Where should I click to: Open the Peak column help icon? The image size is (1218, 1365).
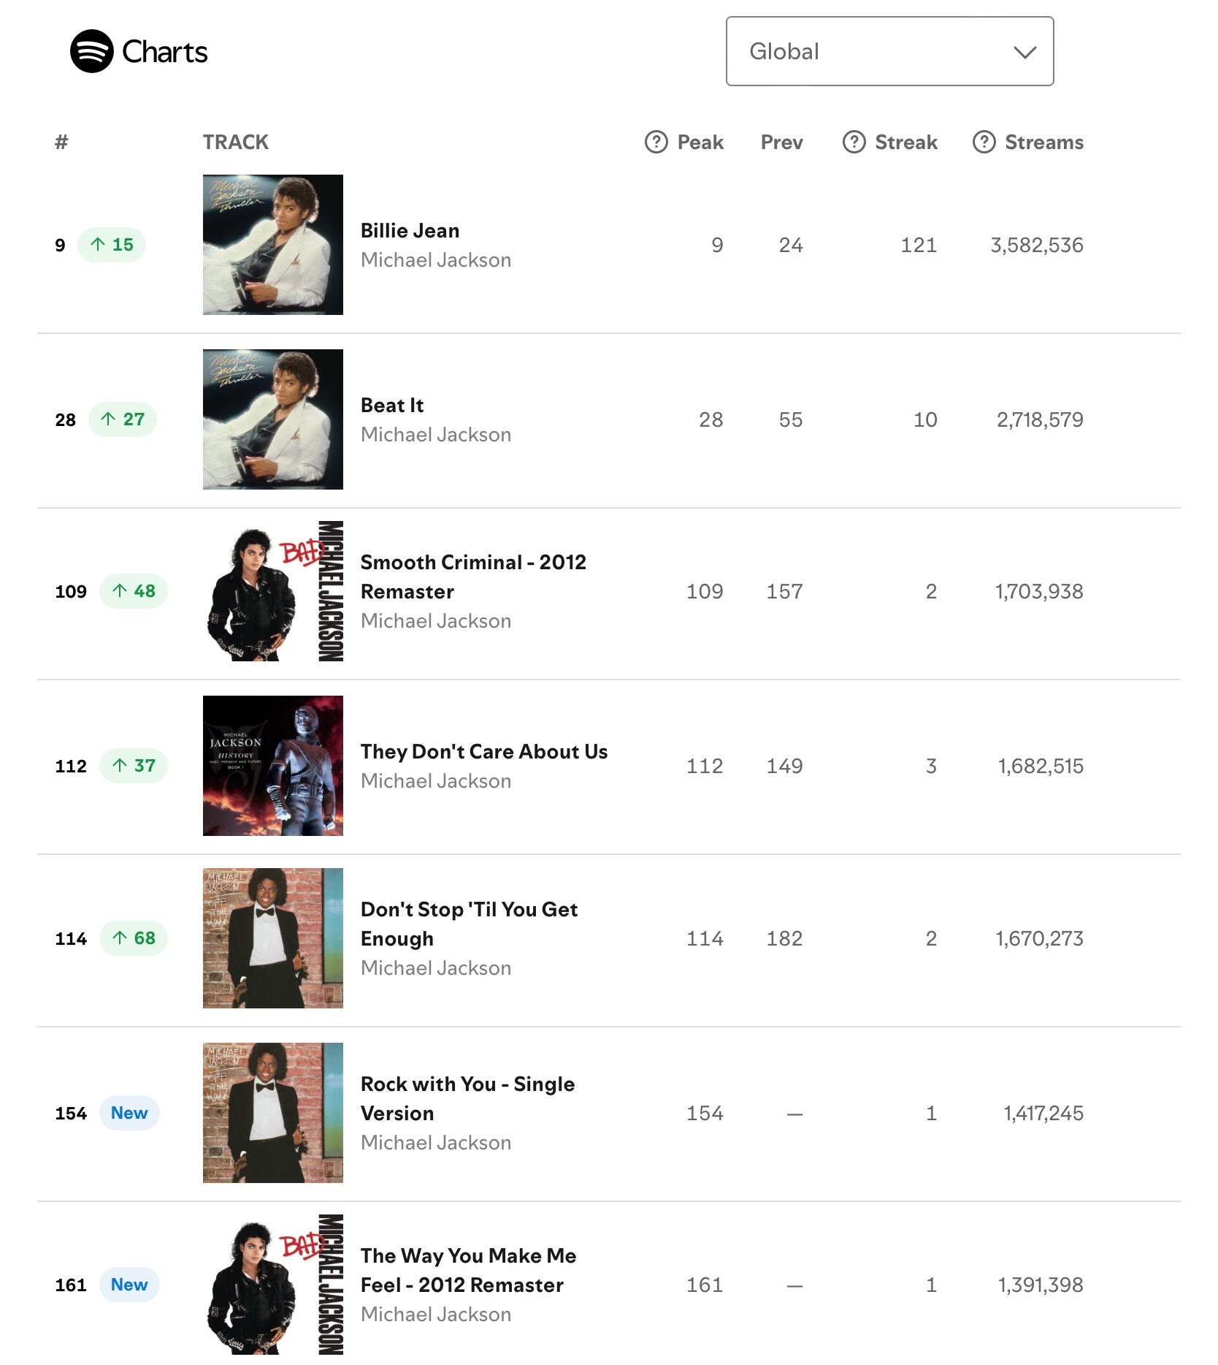[x=656, y=142]
